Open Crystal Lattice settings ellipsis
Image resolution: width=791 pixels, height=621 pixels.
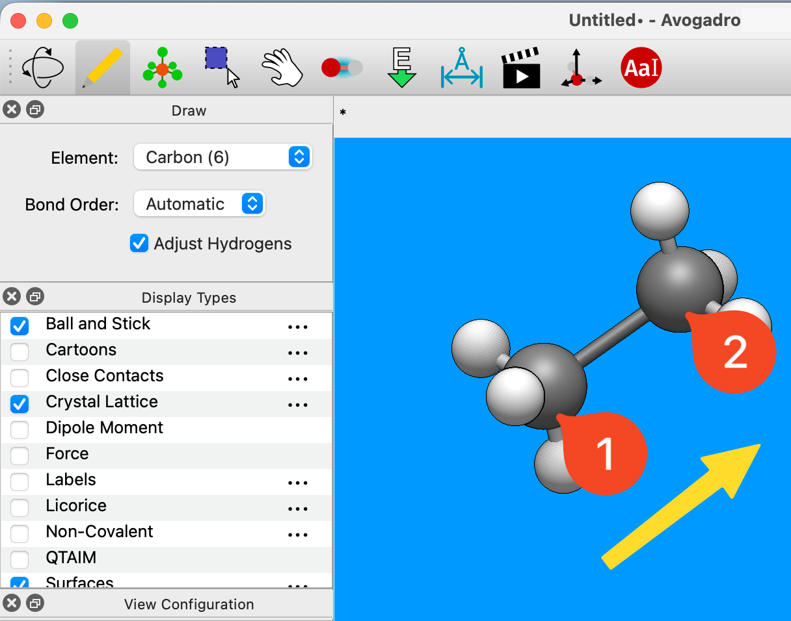tap(297, 405)
